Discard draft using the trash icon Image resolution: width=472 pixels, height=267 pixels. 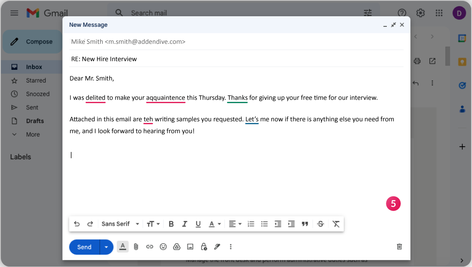click(x=399, y=247)
